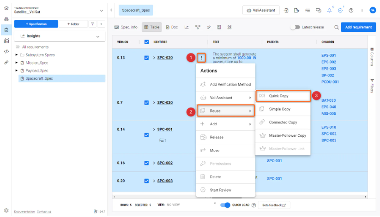This screenshot has height=217, width=380.
Task: Choose Delete in Actions menu
Action: 226,177
